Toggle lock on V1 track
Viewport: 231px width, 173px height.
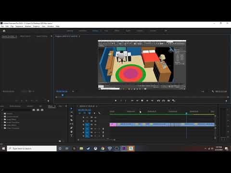pyautogui.click(x=83, y=124)
